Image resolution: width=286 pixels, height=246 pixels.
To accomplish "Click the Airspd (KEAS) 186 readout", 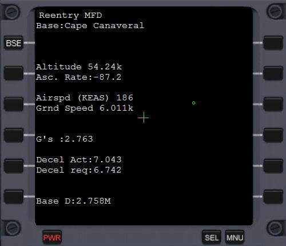I will coord(85,98).
